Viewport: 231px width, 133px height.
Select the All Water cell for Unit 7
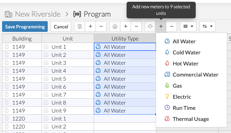point(125,95)
